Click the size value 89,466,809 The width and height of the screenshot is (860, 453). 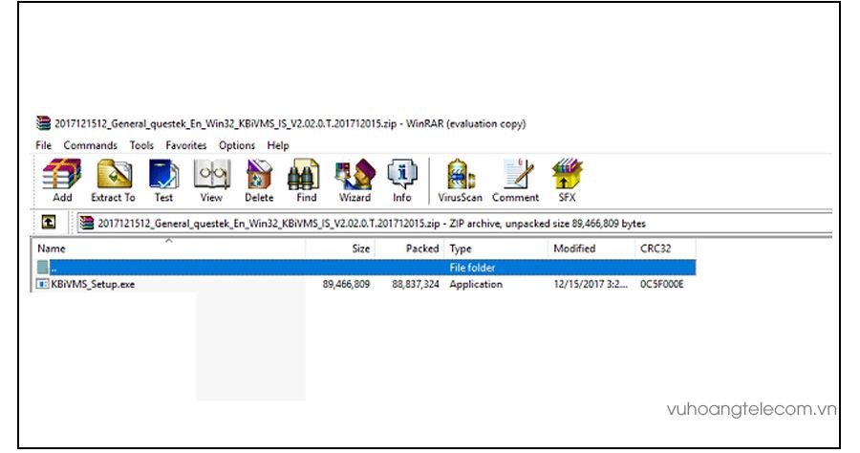pos(346,284)
